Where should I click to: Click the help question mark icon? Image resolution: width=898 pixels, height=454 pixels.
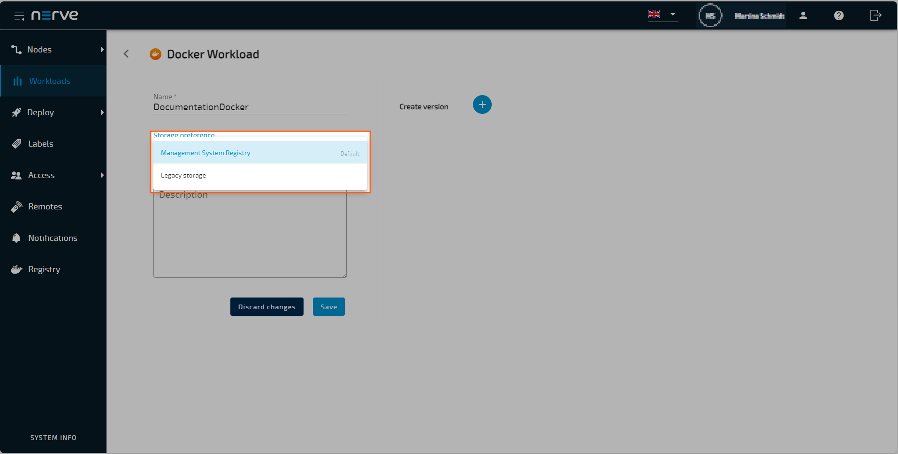[x=838, y=15]
